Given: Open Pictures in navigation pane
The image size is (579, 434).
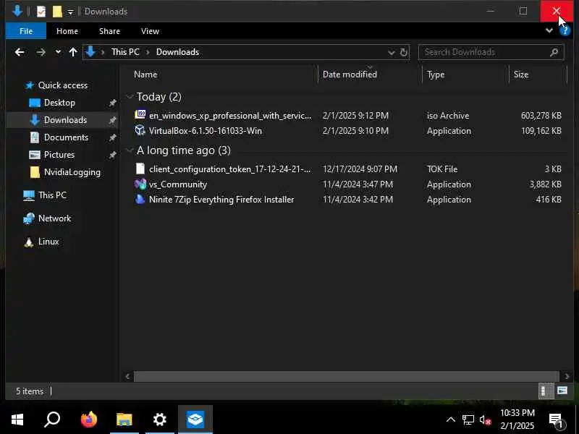Looking at the screenshot, I should [x=59, y=155].
